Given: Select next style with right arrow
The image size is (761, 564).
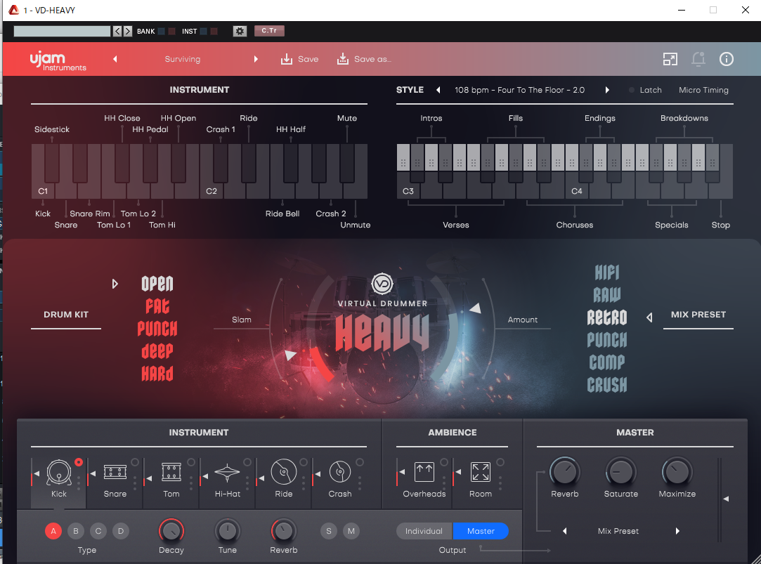Looking at the screenshot, I should 607,90.
